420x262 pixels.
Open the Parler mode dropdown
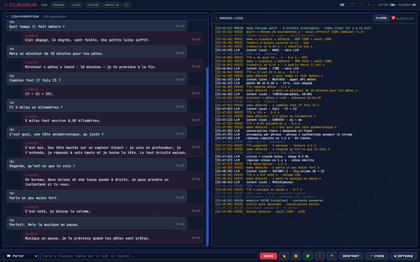click(21, 256)
